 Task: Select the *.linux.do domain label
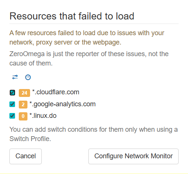click(43, 116)
